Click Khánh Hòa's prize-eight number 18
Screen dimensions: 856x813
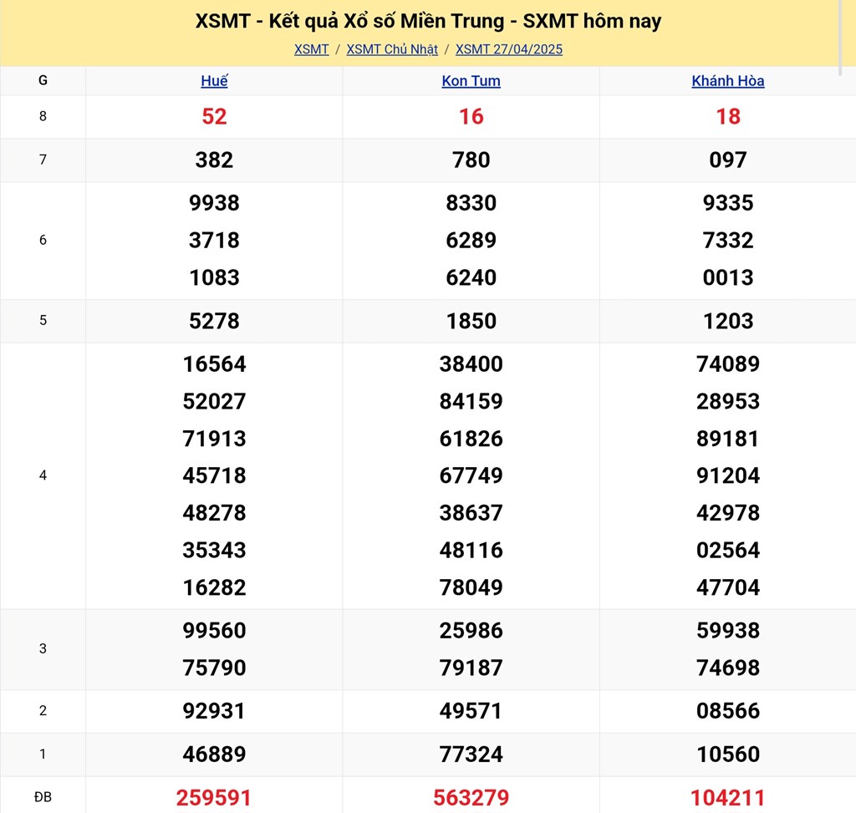[727, 117]
